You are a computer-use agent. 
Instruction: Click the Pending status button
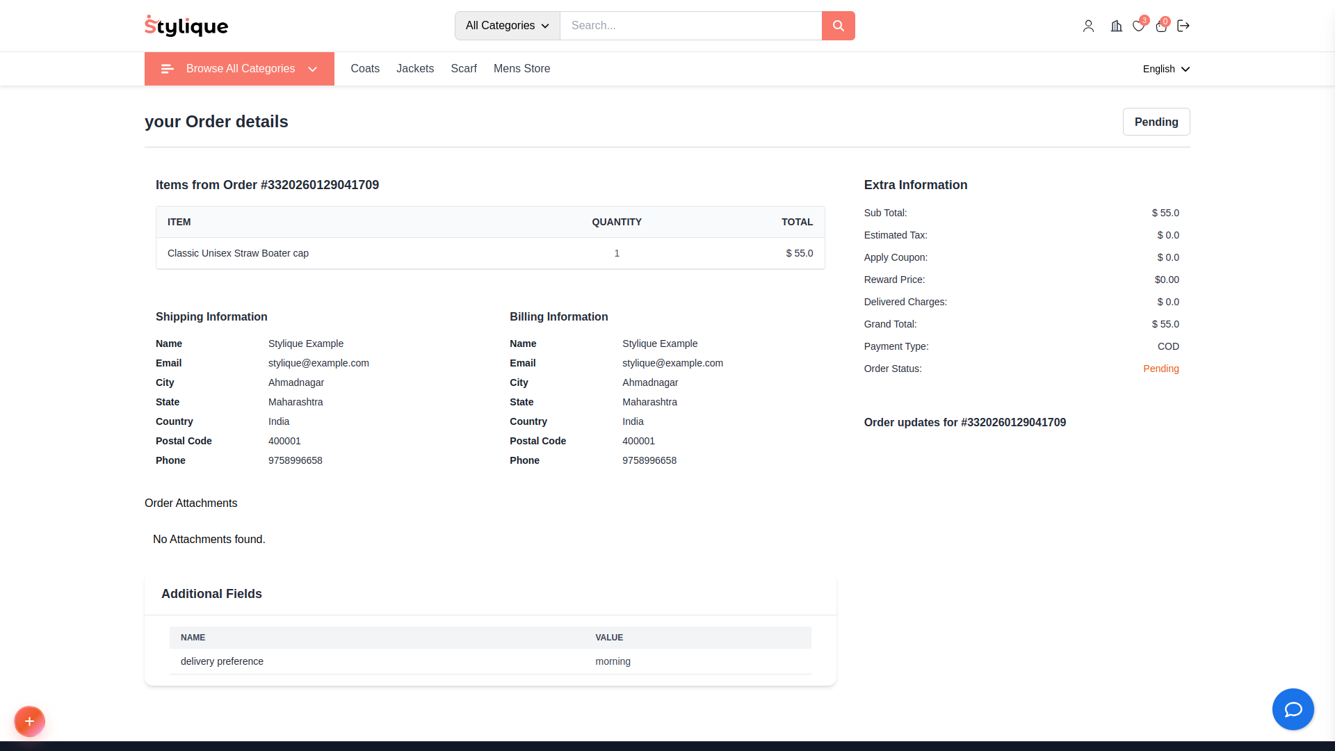1156,122
